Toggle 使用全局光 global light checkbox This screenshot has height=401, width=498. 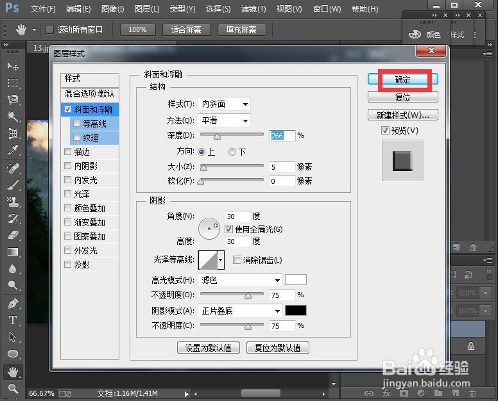coord(228,229)
